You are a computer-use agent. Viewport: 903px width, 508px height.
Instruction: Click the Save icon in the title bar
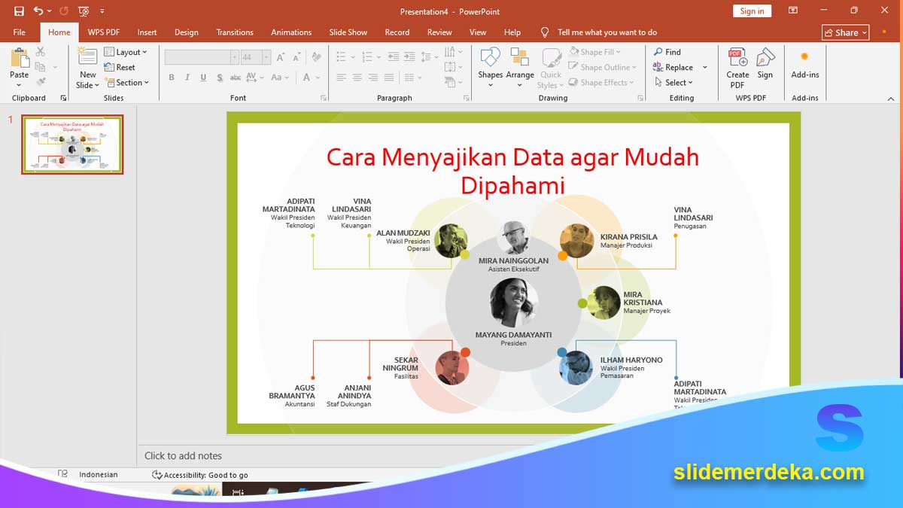click(19, 11)
